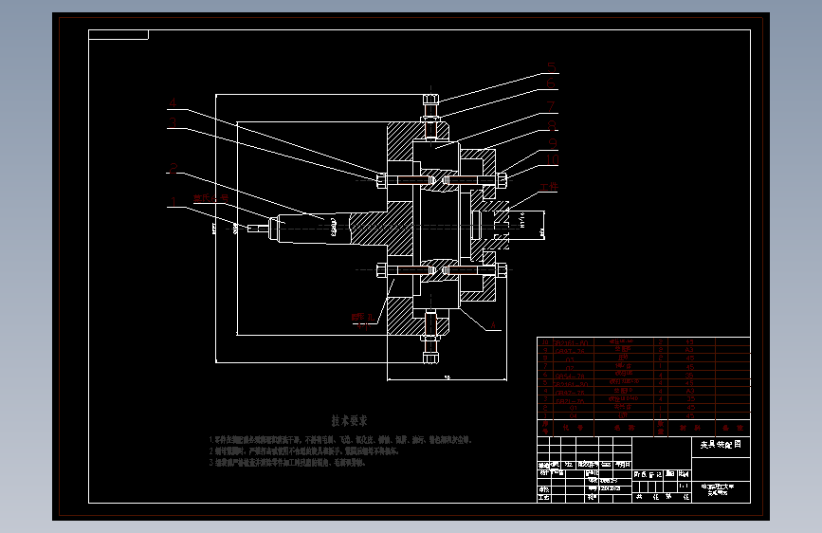Click code GB2161-80 in parts row 10
Viewport: 822px width, 533px height.
[572, 343]
